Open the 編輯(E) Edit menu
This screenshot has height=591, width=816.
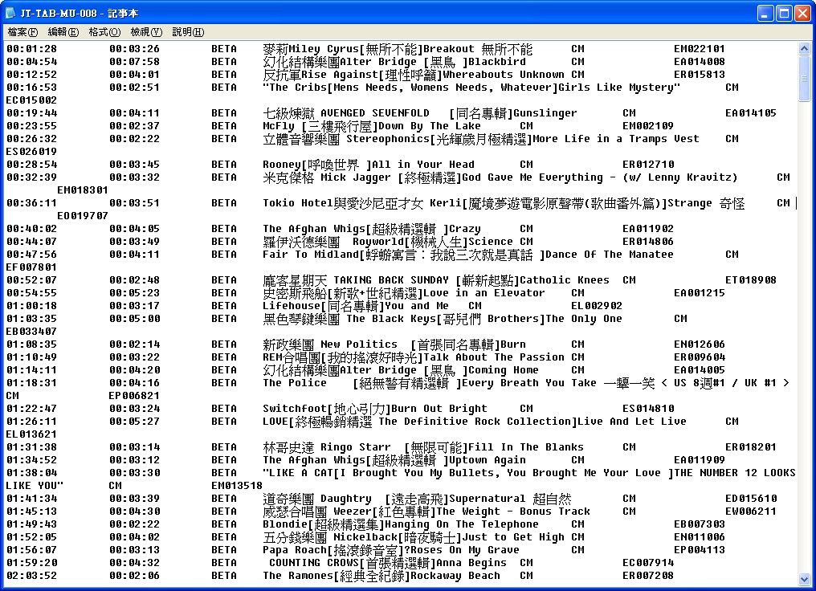tap(63, 32)
